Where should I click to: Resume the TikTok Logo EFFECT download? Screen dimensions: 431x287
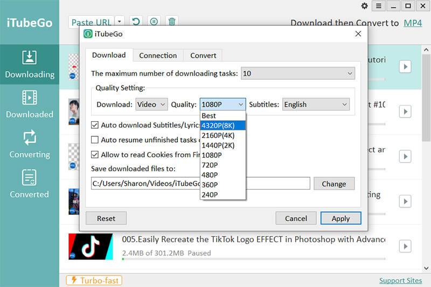pyautogui.click(x=405, y=247)
